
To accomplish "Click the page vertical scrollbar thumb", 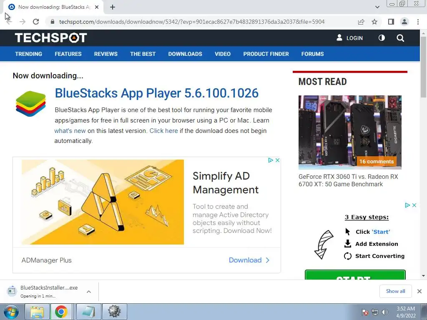I will coord(423,67).
